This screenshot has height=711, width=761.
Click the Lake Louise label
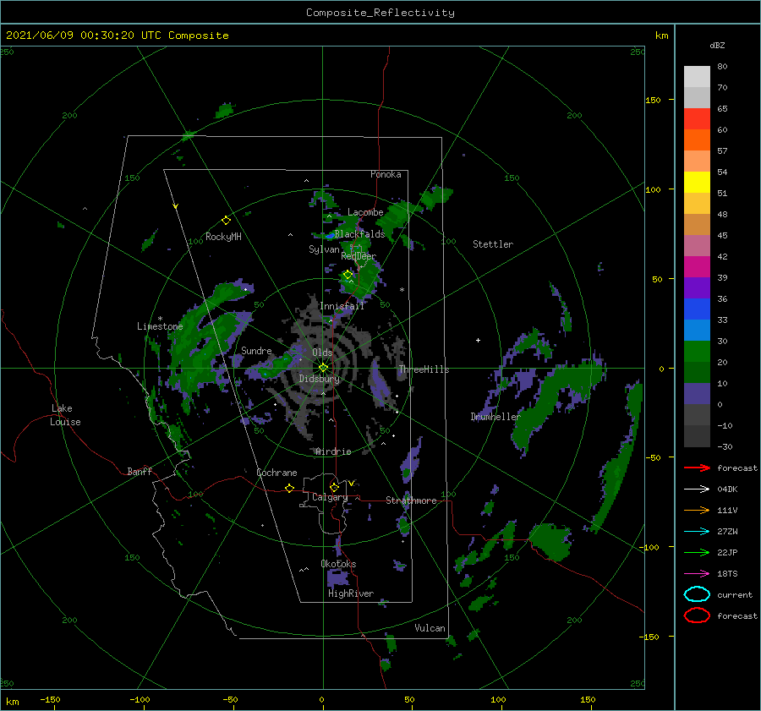pyautogui.click(x=65, y=415)
